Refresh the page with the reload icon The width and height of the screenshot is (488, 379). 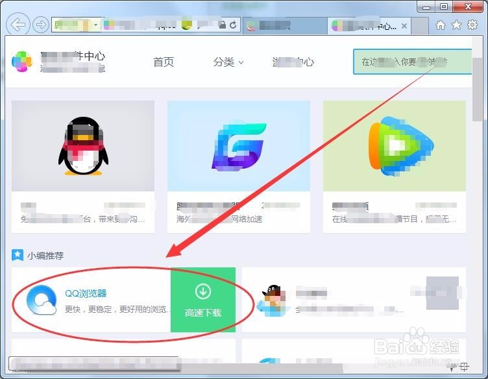click(x=233, y=25)
